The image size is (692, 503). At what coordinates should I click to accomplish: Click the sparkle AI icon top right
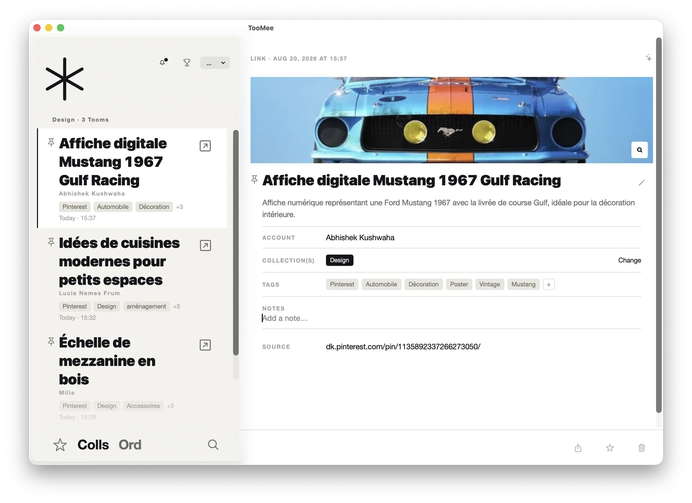click(649, 58)
